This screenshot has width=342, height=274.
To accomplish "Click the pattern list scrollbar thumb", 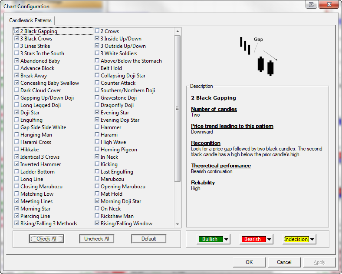I will coord(178,108).
